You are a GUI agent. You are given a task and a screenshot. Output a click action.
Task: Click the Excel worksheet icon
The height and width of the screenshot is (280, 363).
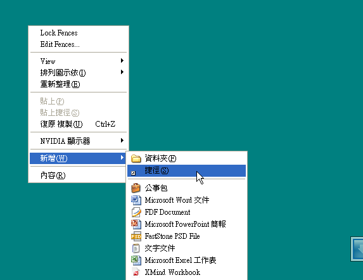coord(136,260)
